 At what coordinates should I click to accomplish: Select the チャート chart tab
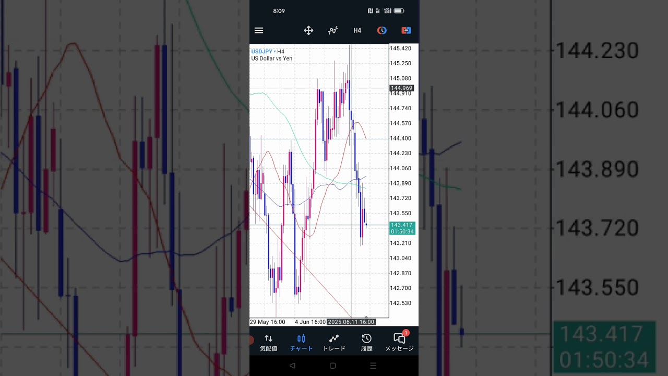coord(301,343)
